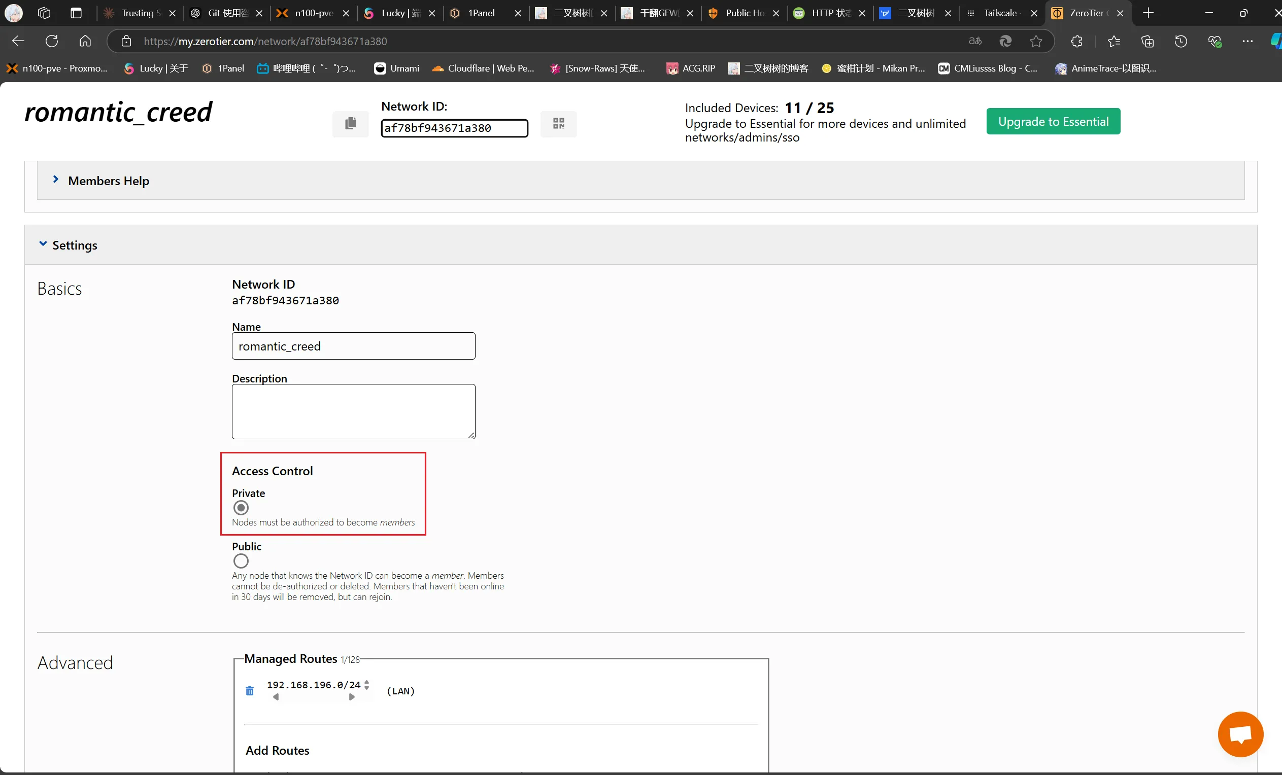Click the Upgrade to Essential button
The height and width of the screenshot is (775, 1282).
click(1053, 121)
